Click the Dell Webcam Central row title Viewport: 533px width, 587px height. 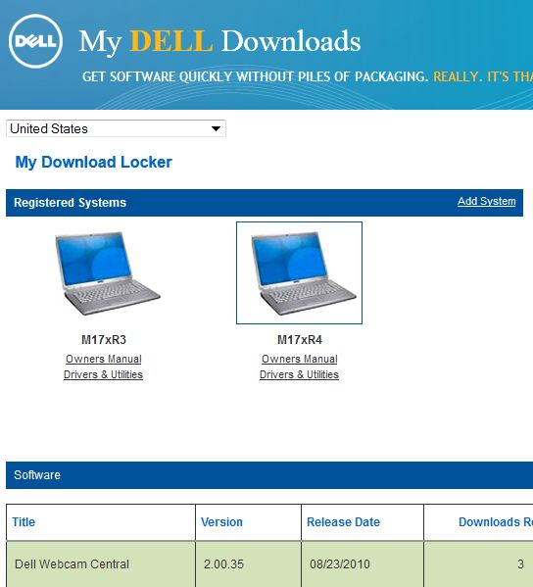coord(72,564)
